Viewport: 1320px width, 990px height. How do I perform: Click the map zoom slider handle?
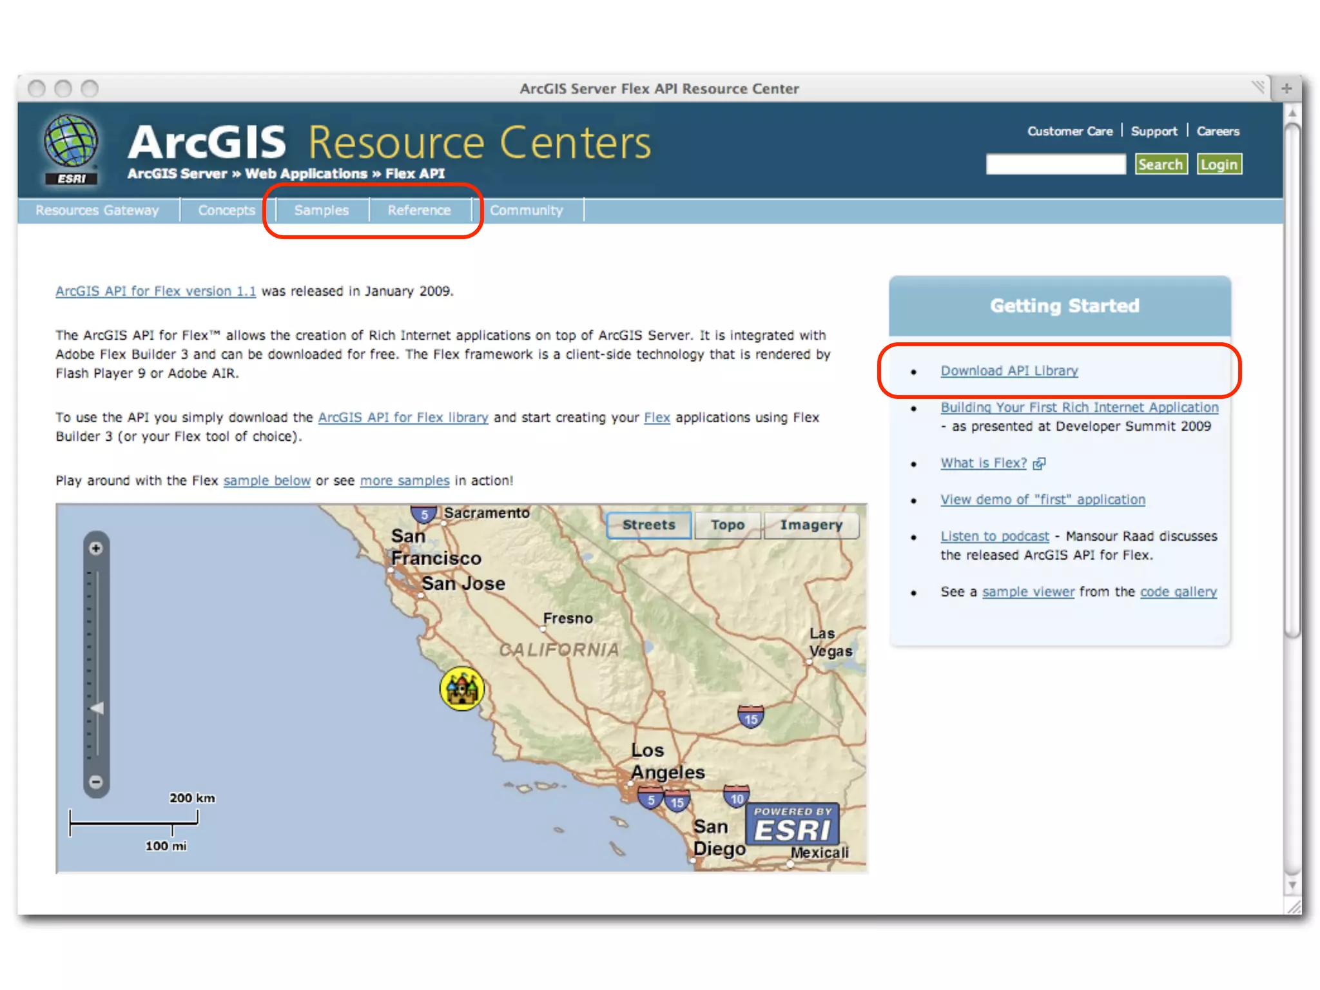[97, 708]
